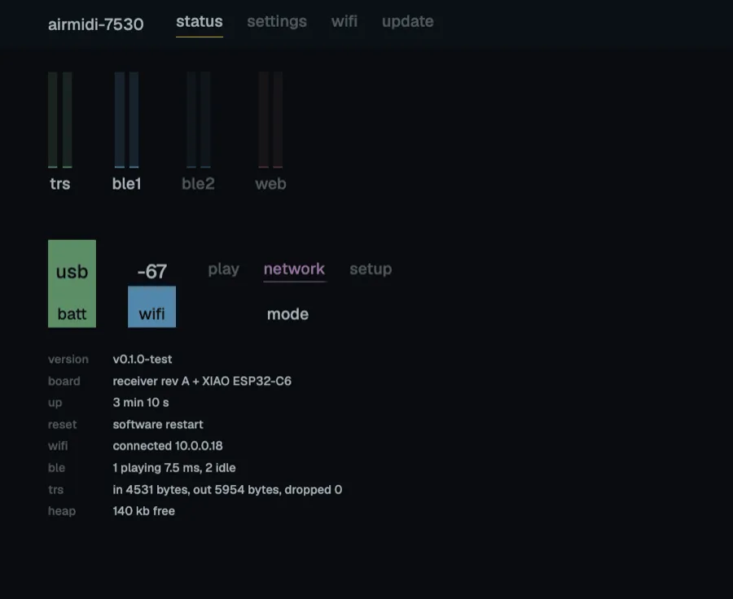
Task: Click the heap row label
Action: (62, 511)
